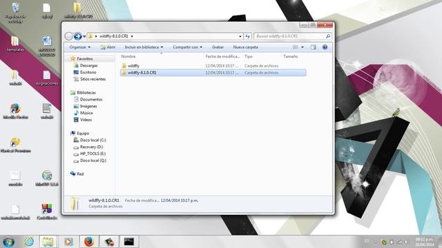
Task: Switch to Windows Explorer in the taskbar
Action: tap(48, 242)
